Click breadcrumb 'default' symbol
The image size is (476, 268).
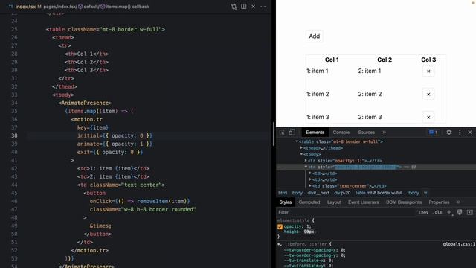(89, 7)
